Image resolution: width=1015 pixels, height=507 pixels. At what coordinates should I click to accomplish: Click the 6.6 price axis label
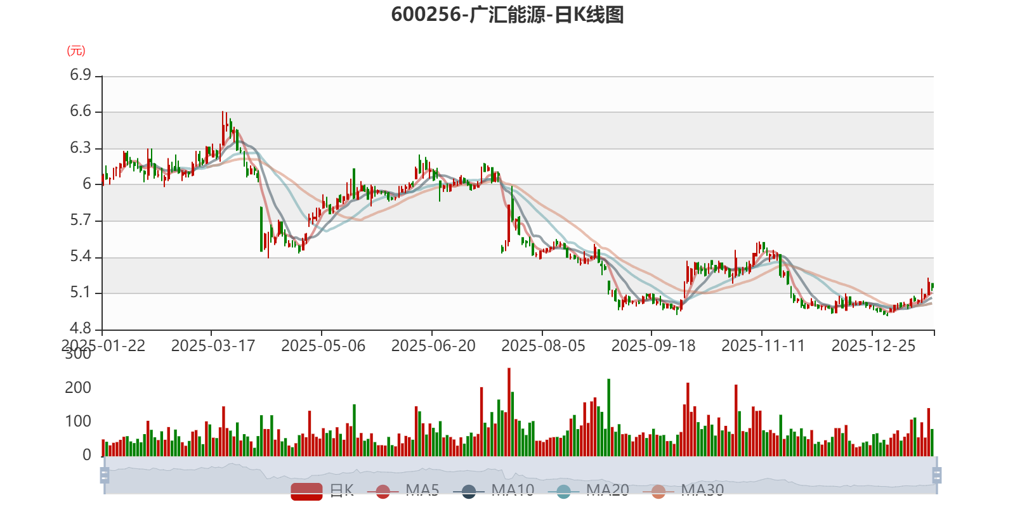pos(81,112)
